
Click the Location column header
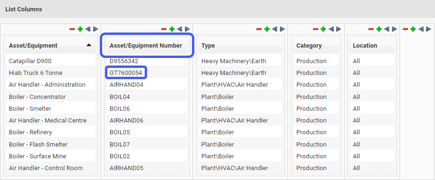372,46
